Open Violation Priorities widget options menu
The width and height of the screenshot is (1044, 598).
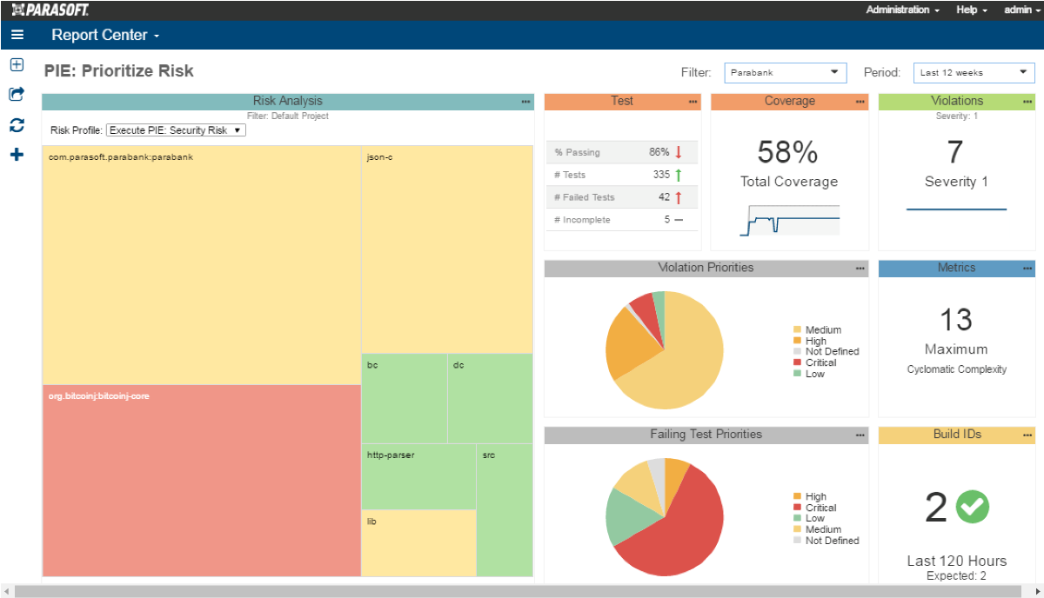tap(860, 269)
